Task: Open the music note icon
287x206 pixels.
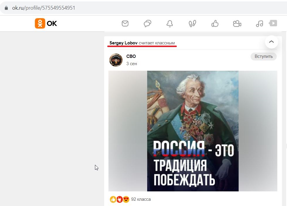Action: point(259,24)
